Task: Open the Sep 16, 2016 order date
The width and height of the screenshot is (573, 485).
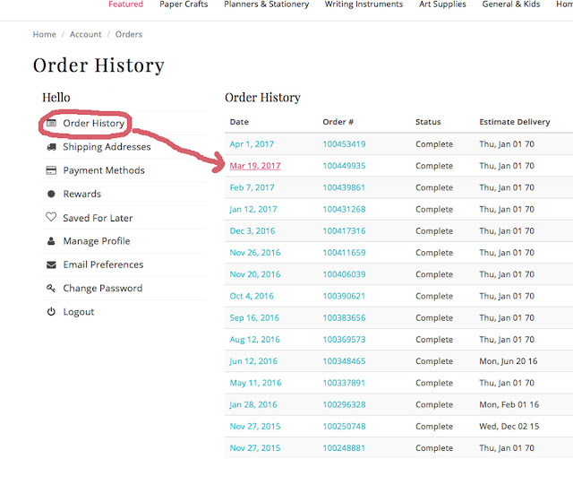Action: pos(254,317)
